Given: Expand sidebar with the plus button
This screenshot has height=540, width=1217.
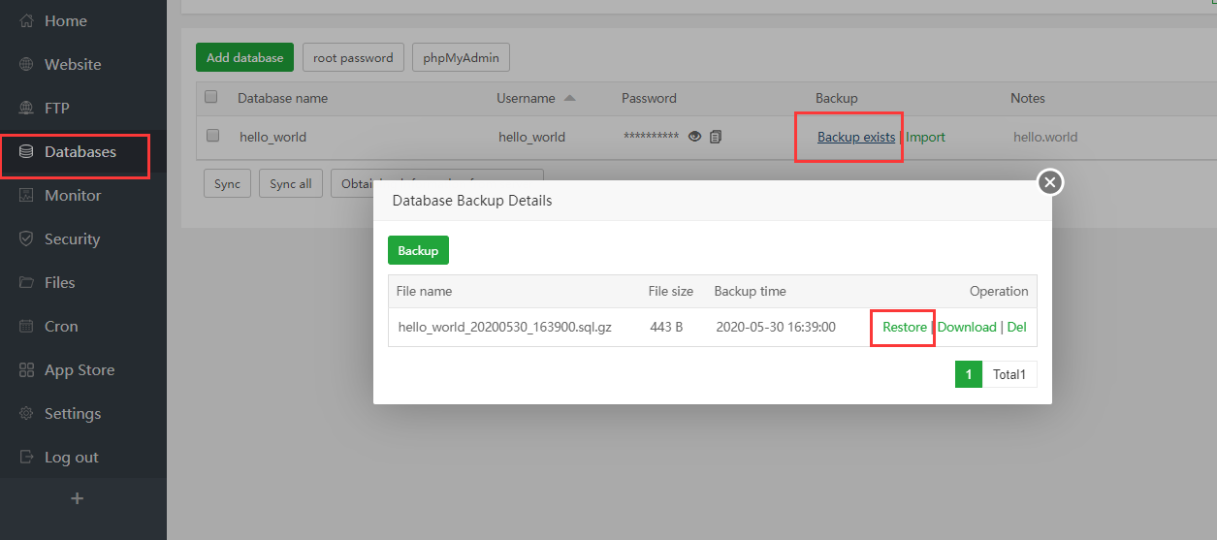Looking at the screenshot, I should point(78,498).
